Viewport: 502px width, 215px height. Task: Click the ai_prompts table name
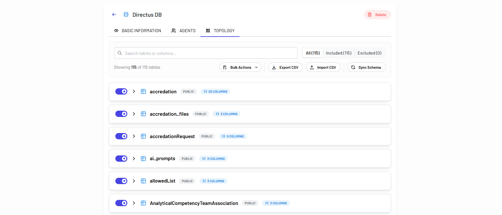(163, 159)
